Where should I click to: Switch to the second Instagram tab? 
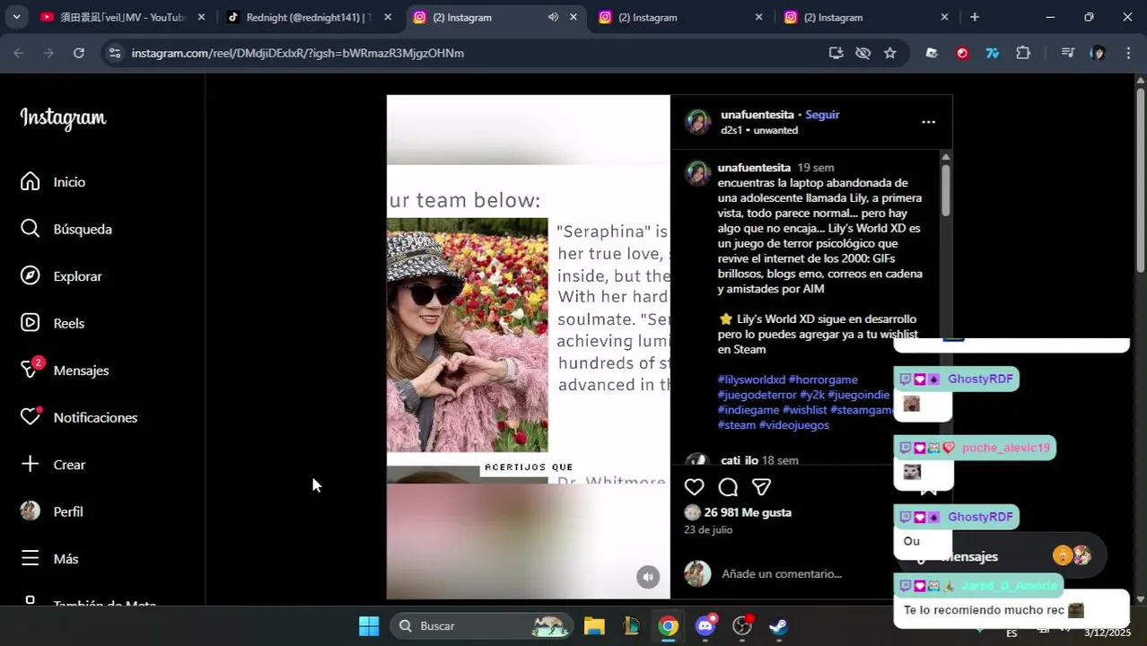[679, 17]
